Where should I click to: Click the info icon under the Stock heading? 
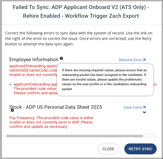click(x=12, y=110)
